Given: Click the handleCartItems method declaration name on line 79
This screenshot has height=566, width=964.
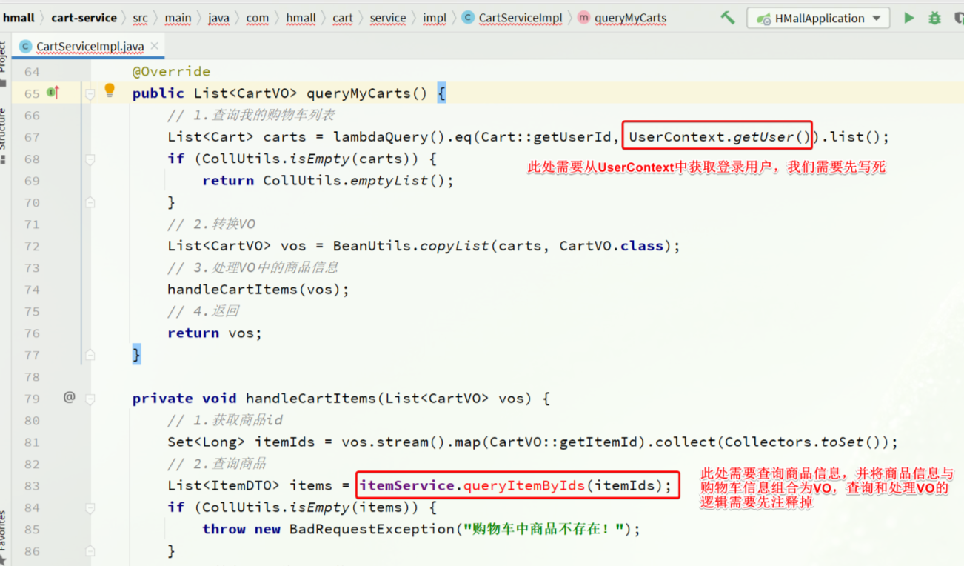Looking at the screenshot, I should pyautogui.click(x=310, y=399).
